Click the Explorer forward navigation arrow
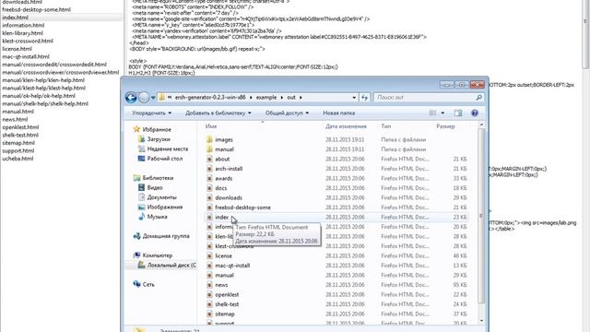The image size is (590, 332). pyautogui.click(x=144, y=98)
